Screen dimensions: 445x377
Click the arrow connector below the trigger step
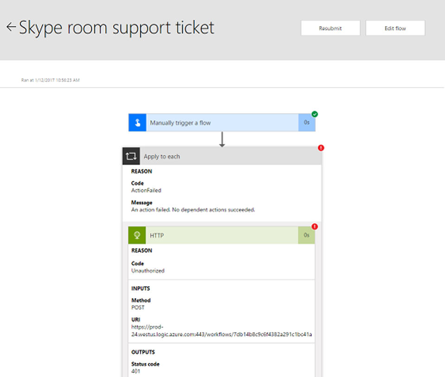click(222, 140)
